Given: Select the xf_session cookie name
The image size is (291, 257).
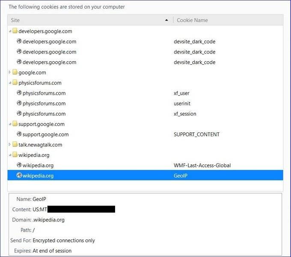Looking at the screenshot, I should pyautogui.click(x=185, y=114).
